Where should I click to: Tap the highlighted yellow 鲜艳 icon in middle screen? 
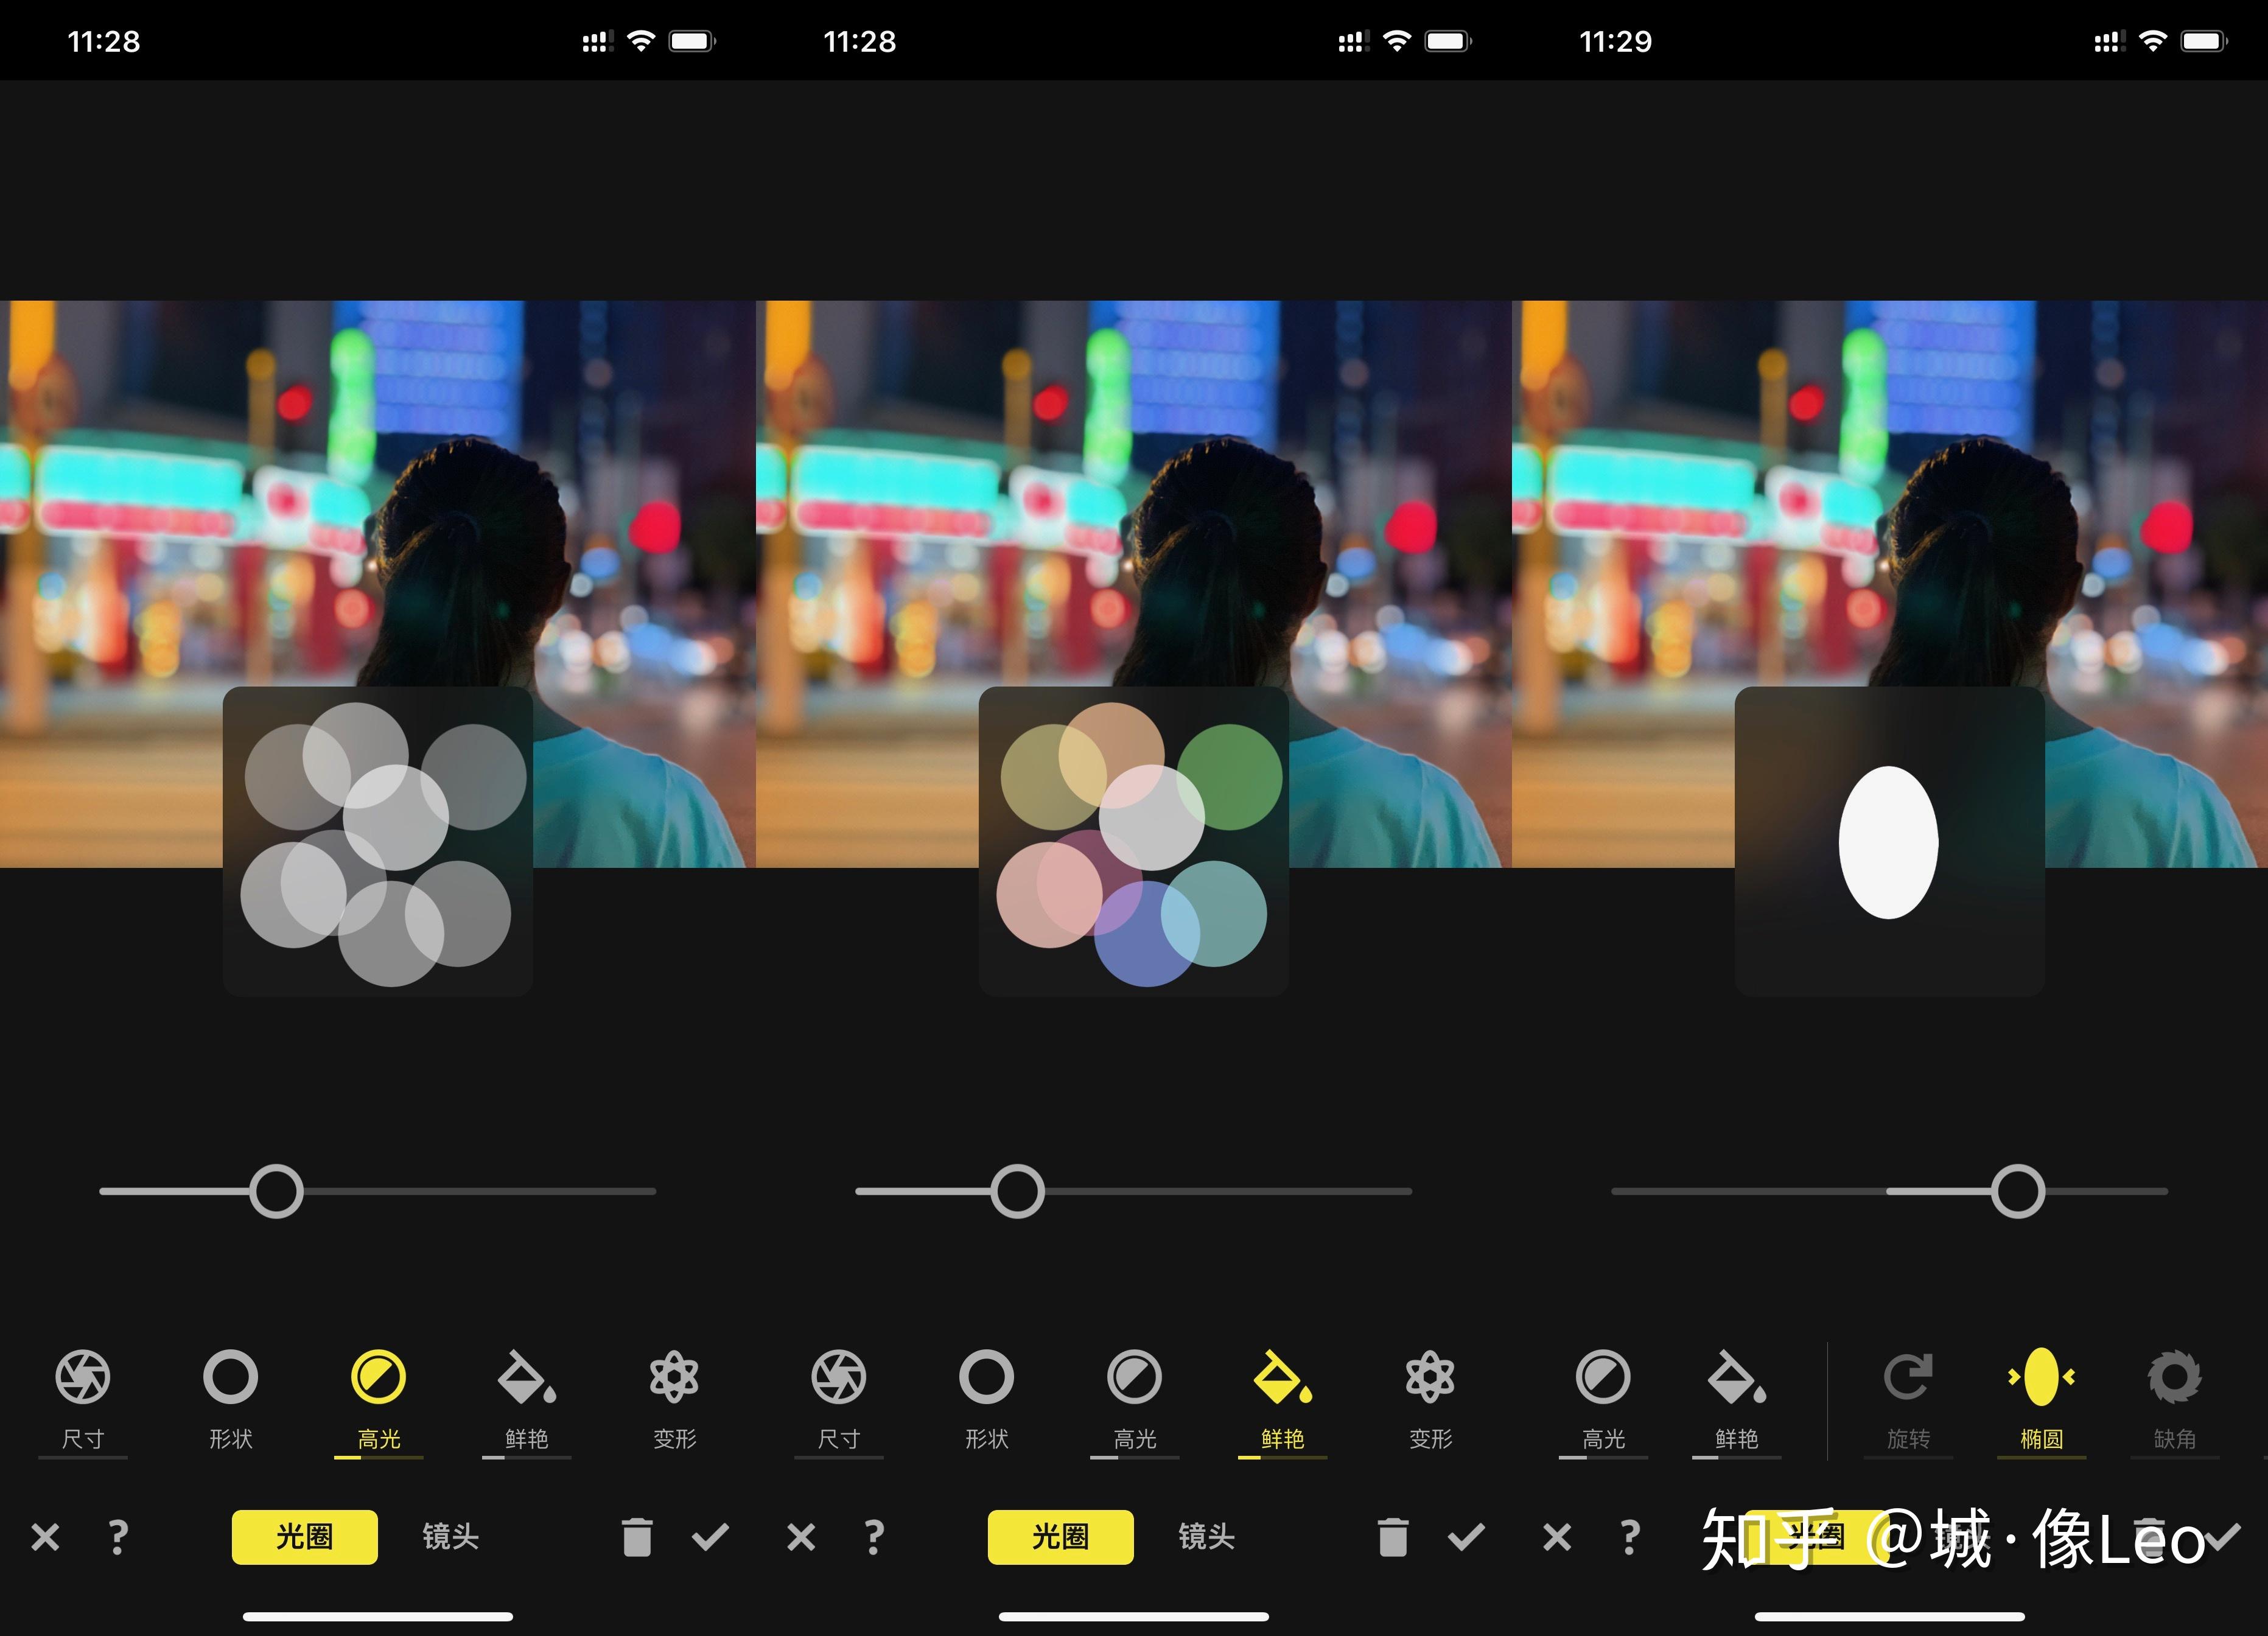pyautogui.click(x=1282, y=1378)
